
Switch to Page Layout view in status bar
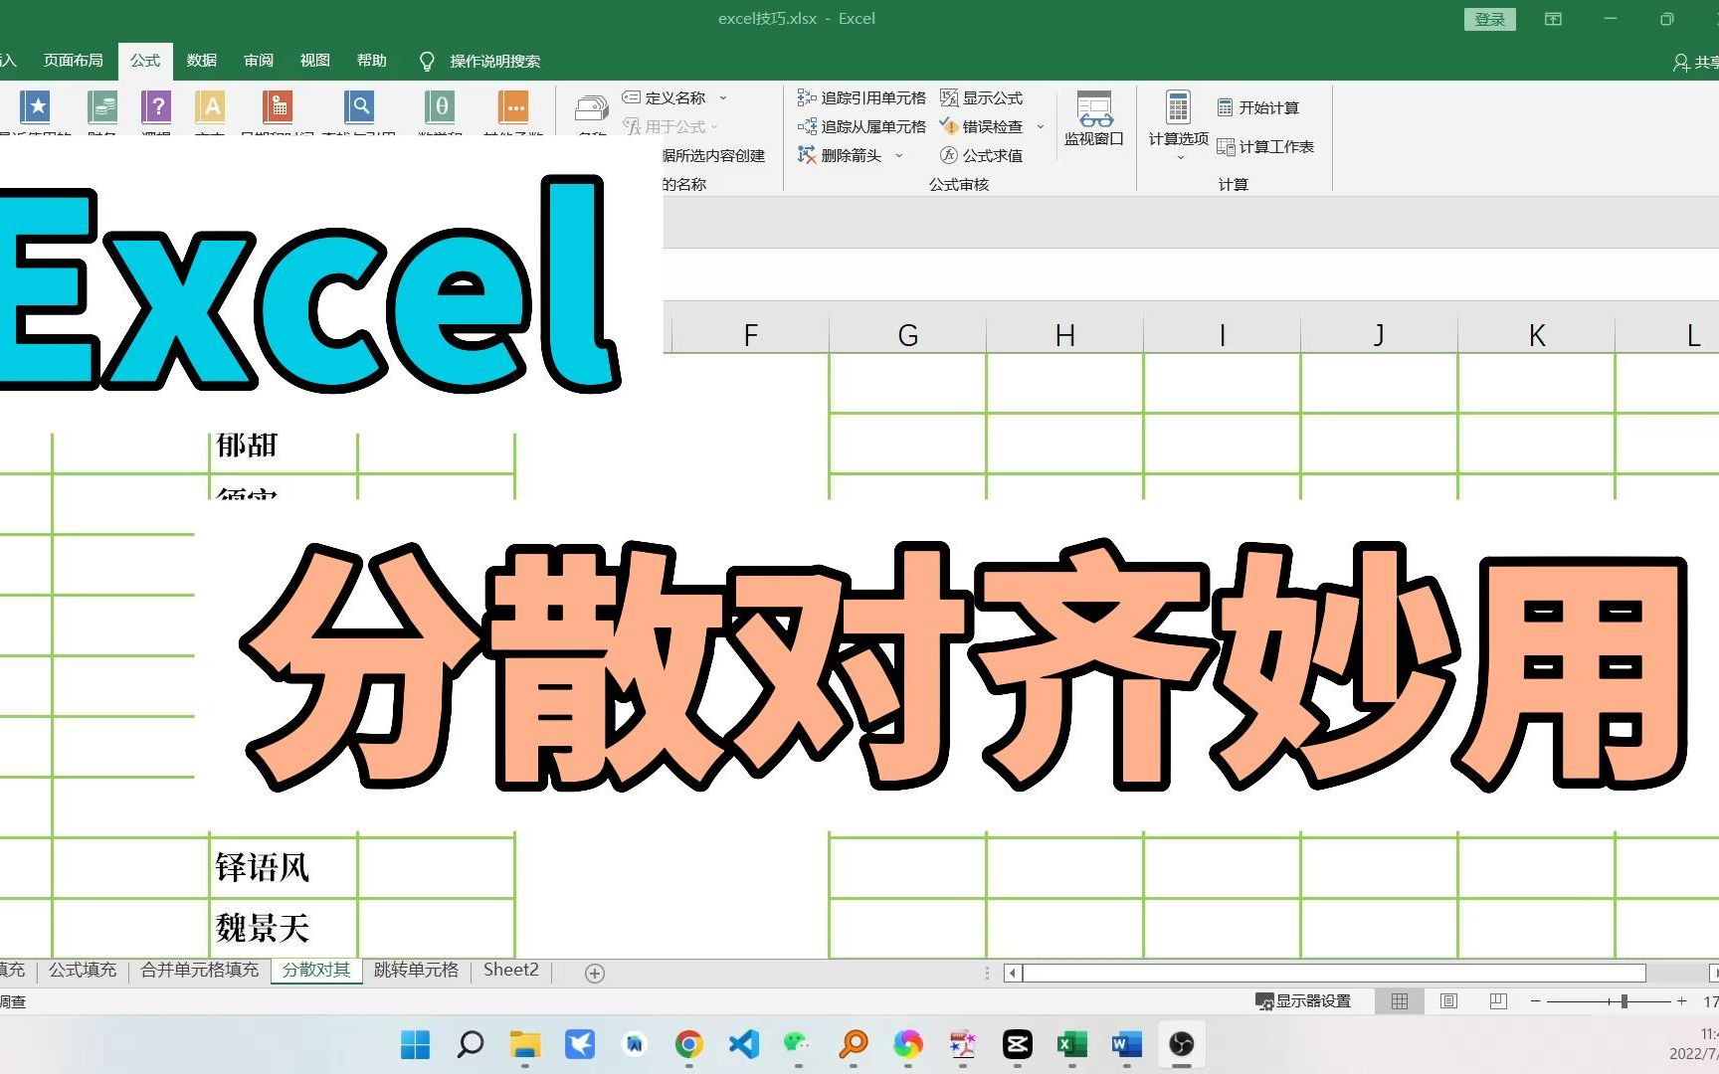1449,1001
